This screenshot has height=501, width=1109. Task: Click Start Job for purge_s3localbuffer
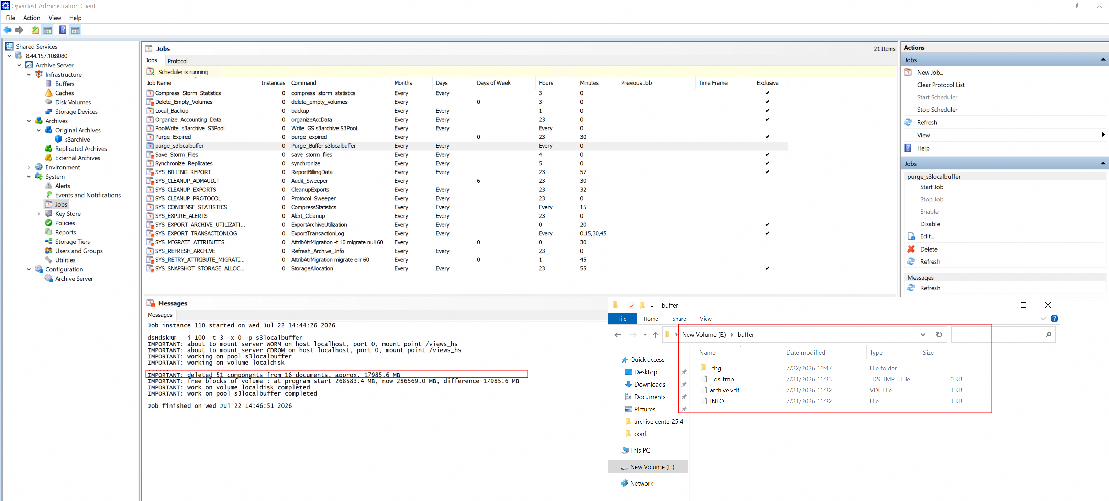point(931,187)
